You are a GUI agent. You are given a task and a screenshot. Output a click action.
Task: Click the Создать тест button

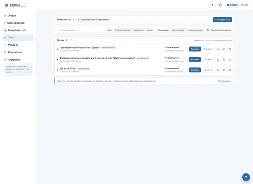[222, 19]
